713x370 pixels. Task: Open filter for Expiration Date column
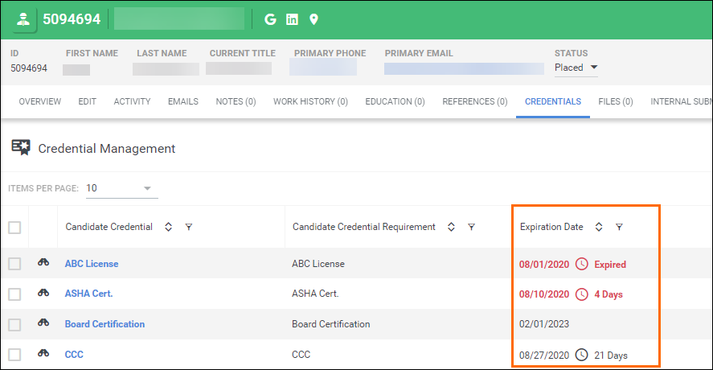[x=619, y=227]
